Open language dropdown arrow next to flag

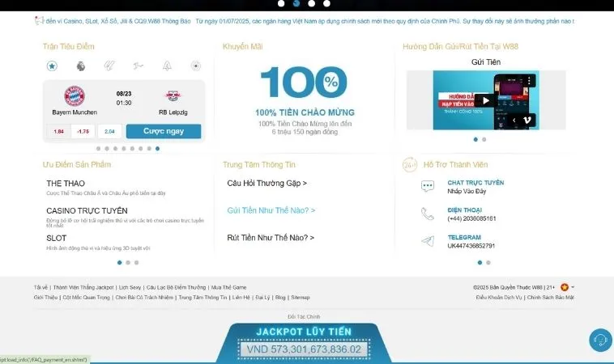(x=573, y=287)
